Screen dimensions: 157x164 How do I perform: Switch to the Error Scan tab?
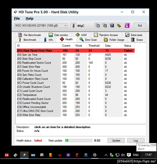click(88, 40)
